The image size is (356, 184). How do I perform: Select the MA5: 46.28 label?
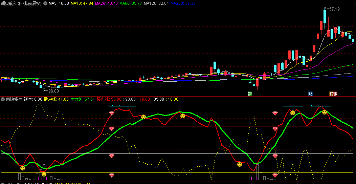click(59, 3)
